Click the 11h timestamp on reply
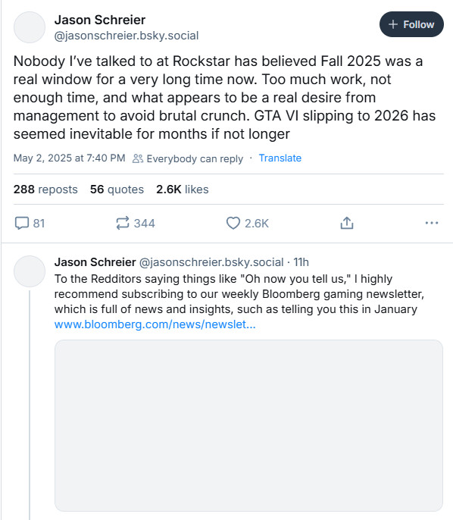 coord(301,262)
